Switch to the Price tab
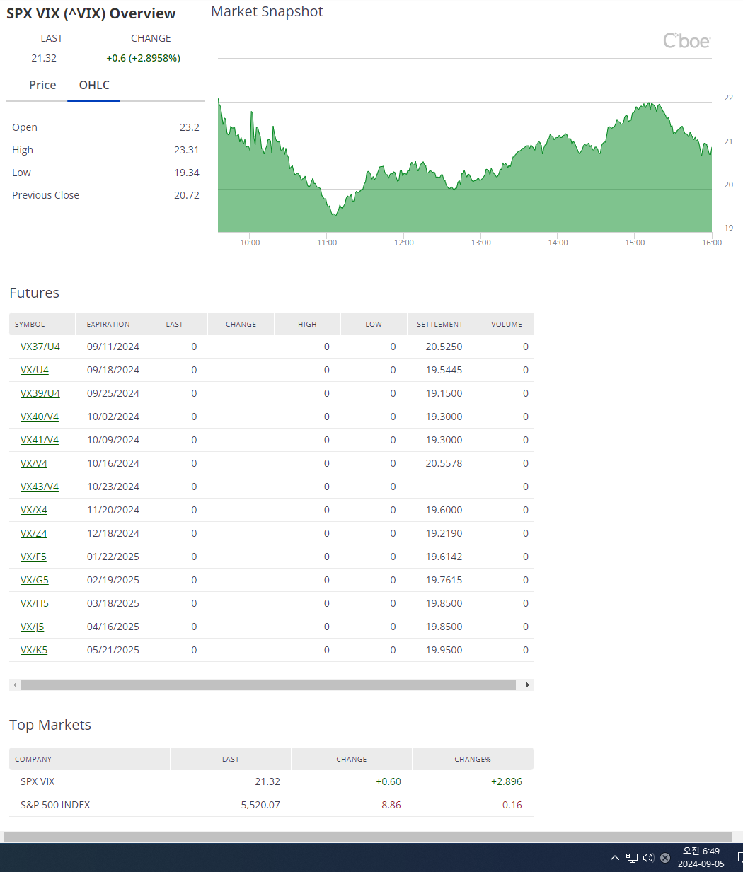Screen dimensions: 743x872 click(42, 85)
